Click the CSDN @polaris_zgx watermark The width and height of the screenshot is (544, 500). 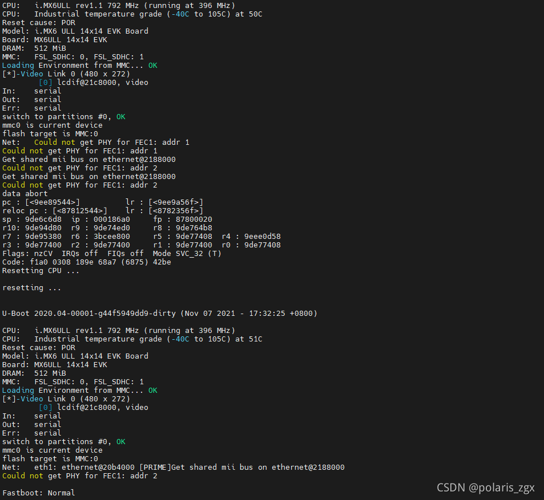point(486,487)
